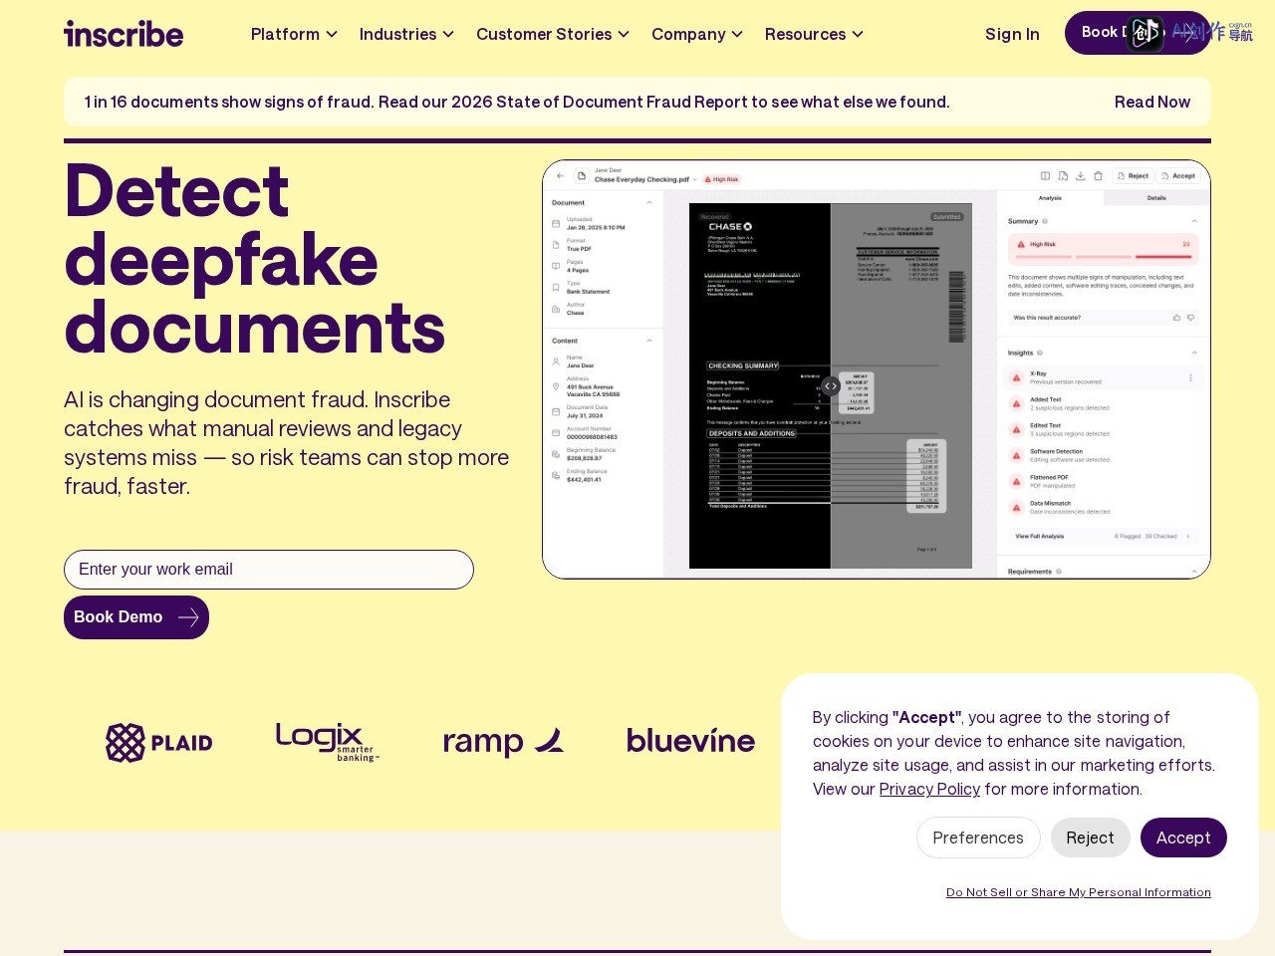The height and width of the screenshot is (956, 1275).
Task: Click the work email input field
Action: click(269, 570)
